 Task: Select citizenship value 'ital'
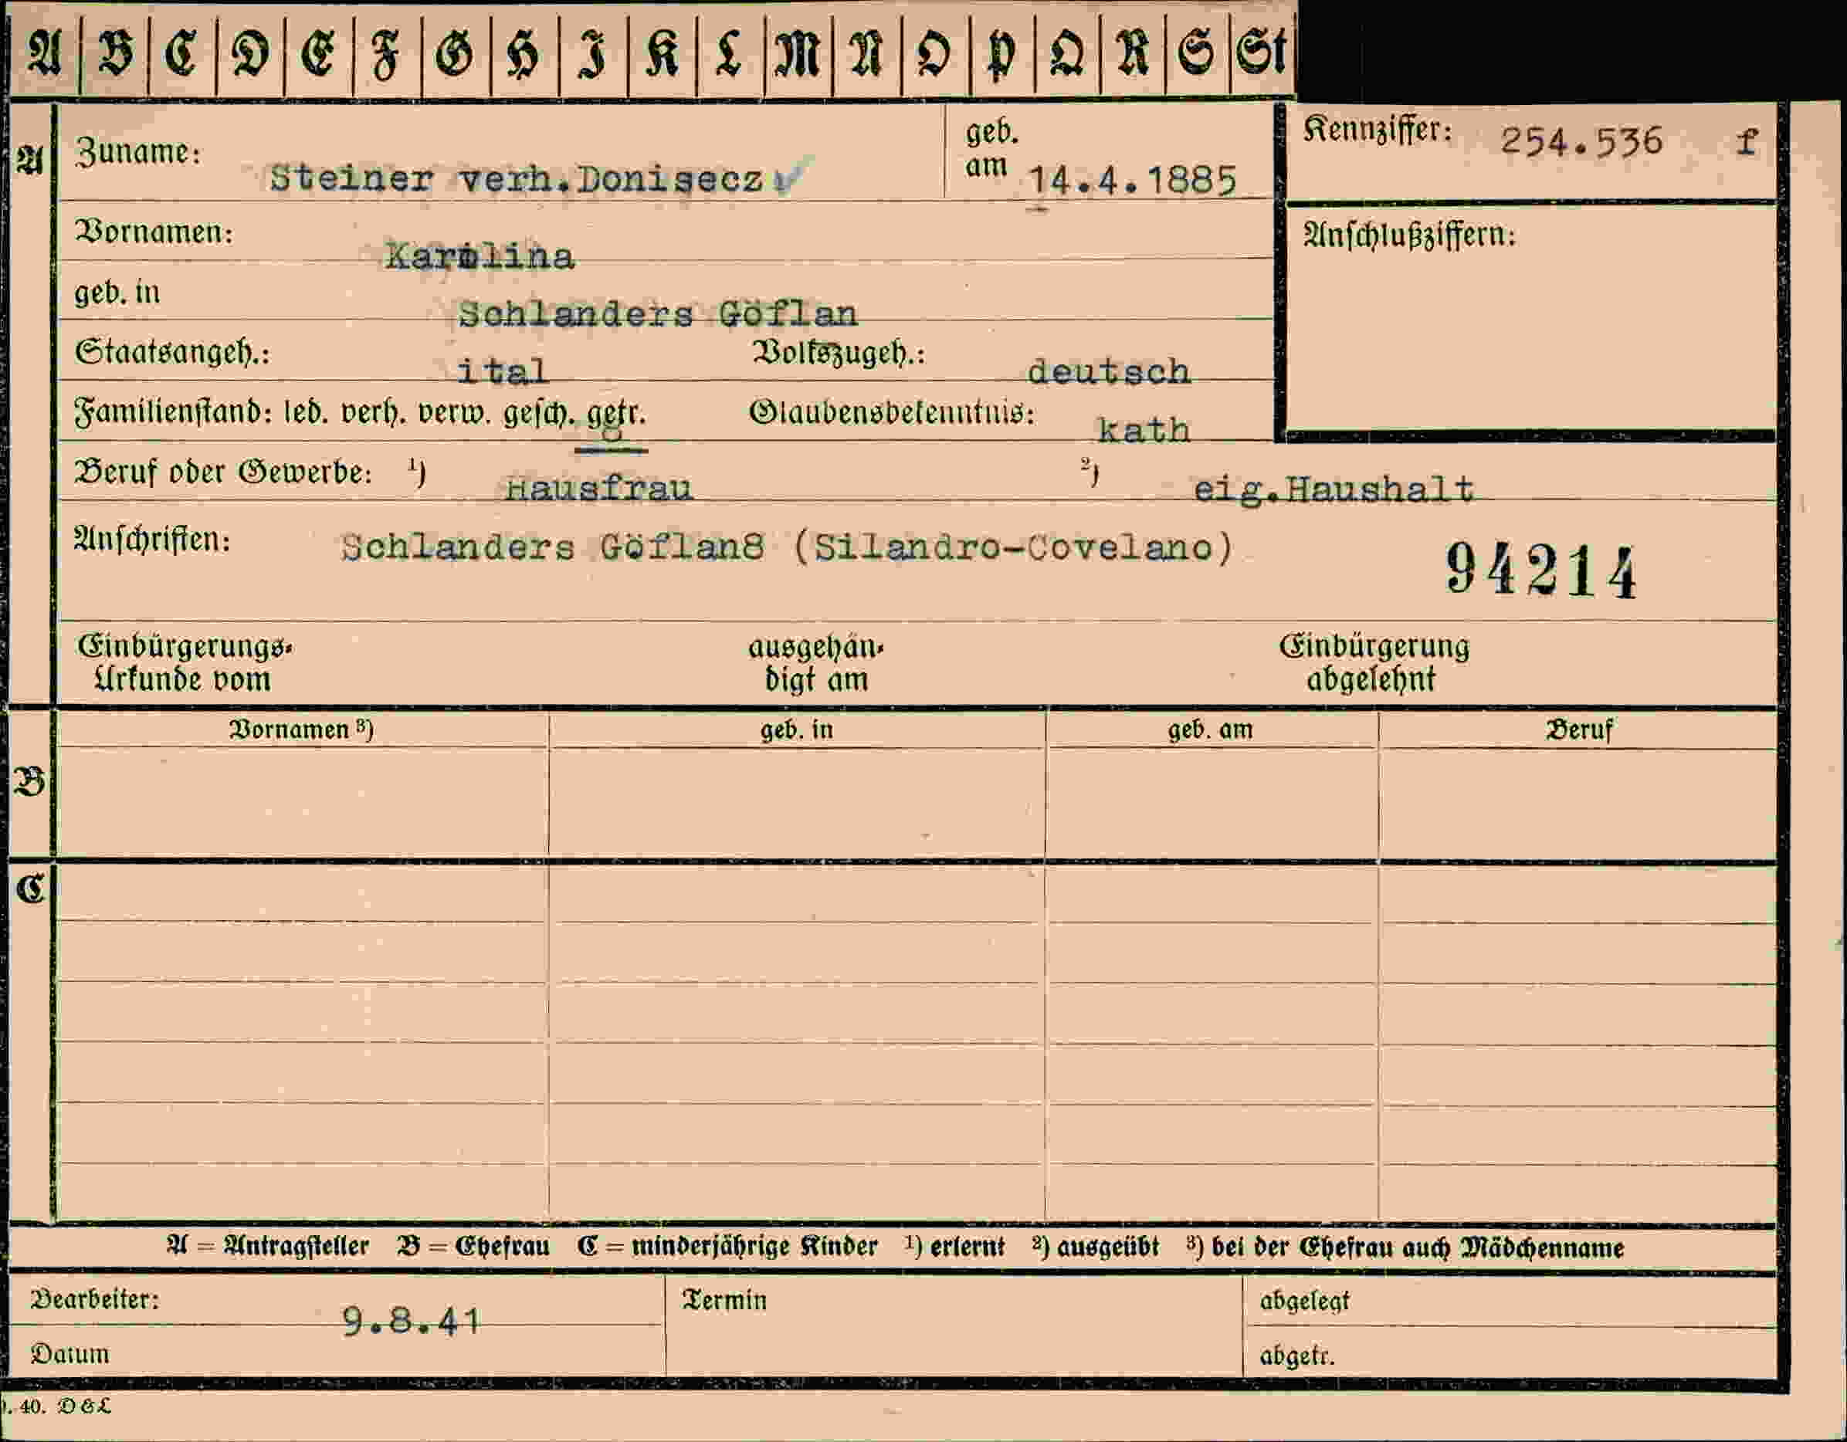pyautogui.click(x=503, y=371)
